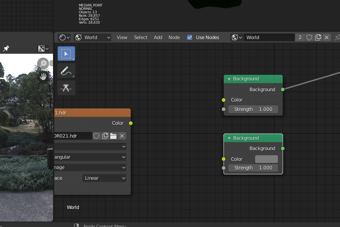Click upper Background node Strength socket
The image size is (340, 227).
click(224, 109)
